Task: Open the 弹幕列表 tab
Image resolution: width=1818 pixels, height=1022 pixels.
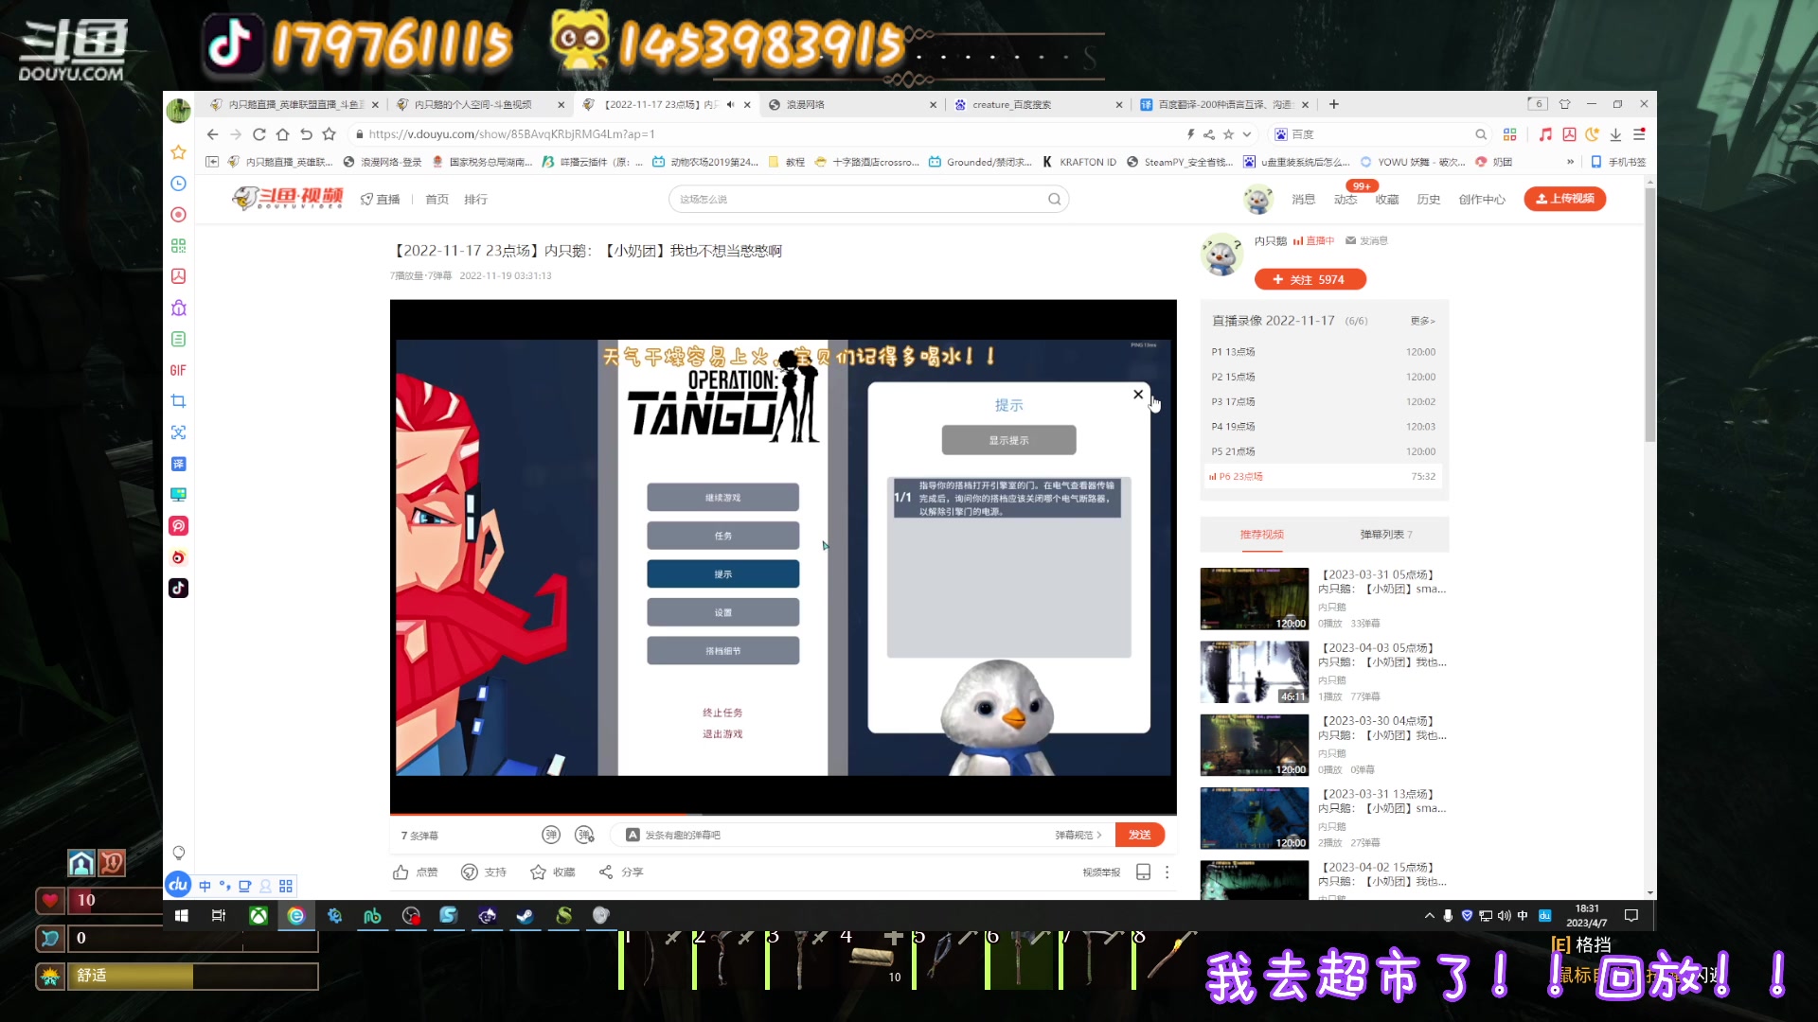Action: [x=1386, y=535]
